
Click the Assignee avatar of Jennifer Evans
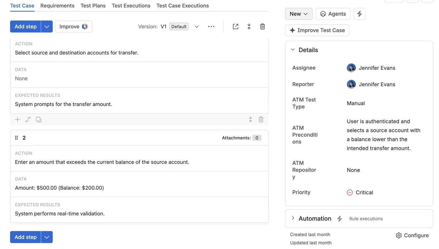pos(351,68)
